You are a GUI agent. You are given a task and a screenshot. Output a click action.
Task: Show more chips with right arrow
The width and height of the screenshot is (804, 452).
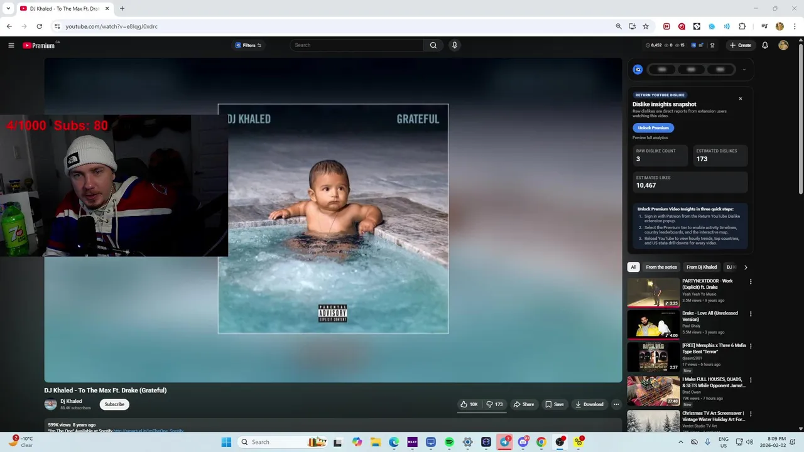click(x=746, y=267)
